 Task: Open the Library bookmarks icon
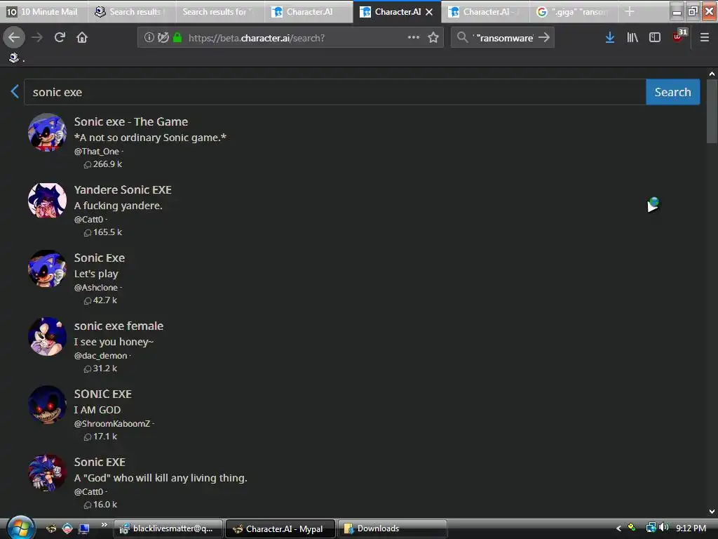[x=632, y=38]
